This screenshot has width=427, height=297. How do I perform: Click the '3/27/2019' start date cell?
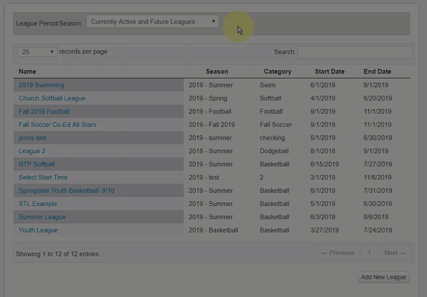click(325, 230)
